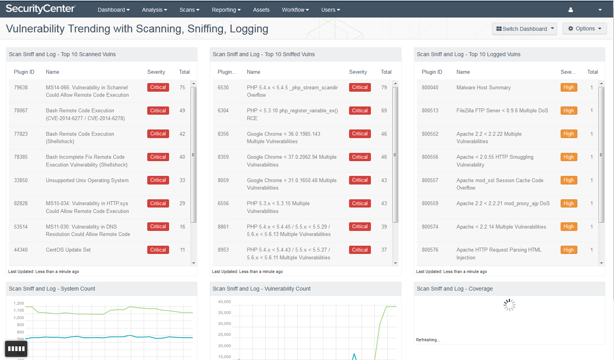The height and width of the screenshot is (360, 614).
Task: Click Critical badge for Chrome < 36.0.1985.143
Action: [360, 134]
